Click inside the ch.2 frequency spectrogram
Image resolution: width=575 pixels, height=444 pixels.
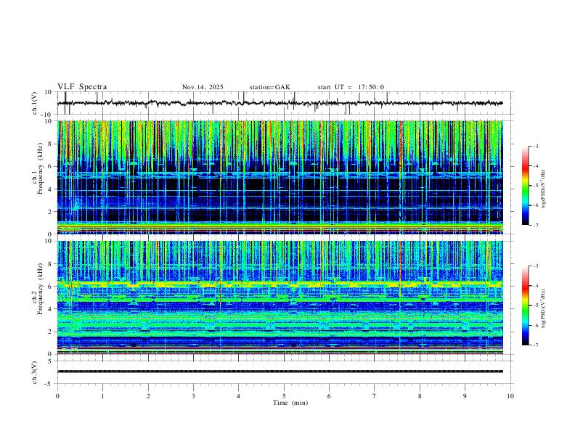tap(280, 297)
